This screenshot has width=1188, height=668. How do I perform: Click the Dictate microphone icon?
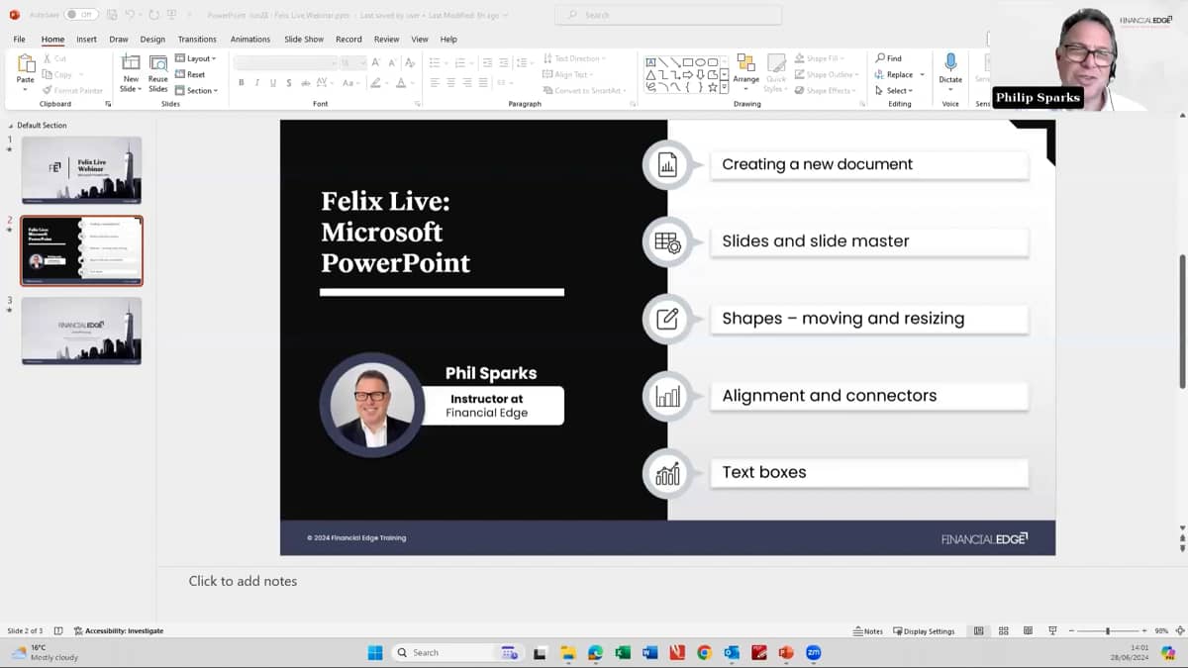coord(950,62)
